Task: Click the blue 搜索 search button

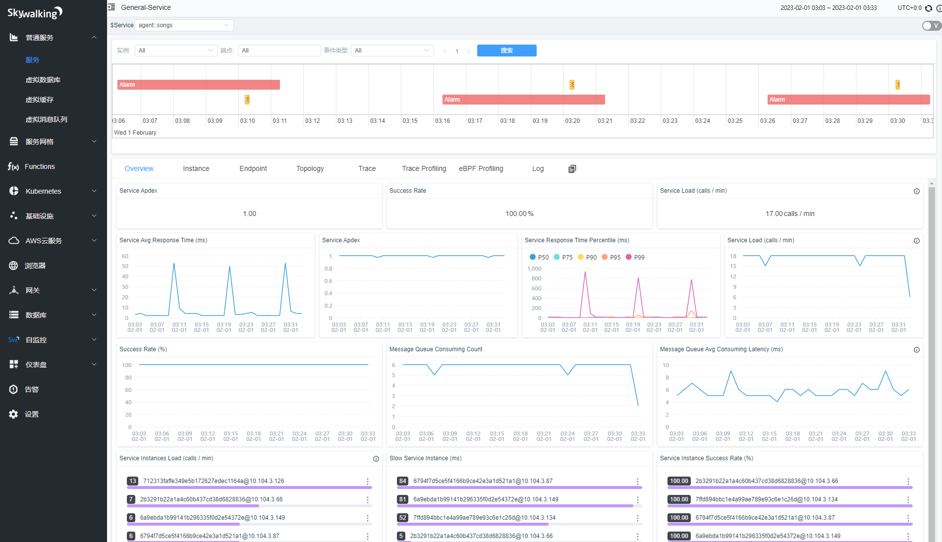Action: click(506, 51)
